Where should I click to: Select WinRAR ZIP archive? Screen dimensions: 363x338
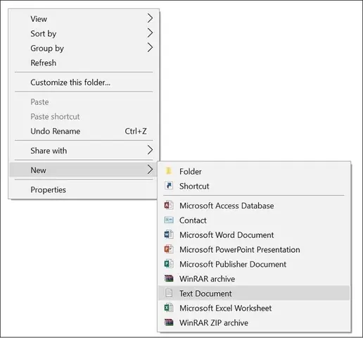tap(254, 323)
